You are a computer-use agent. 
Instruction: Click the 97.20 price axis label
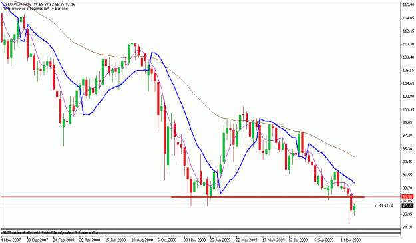(408, 136)
